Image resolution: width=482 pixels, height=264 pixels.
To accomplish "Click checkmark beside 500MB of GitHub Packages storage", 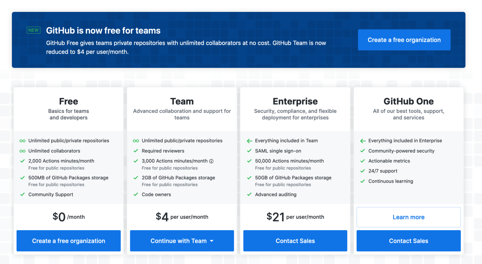I will click(22, 178).
